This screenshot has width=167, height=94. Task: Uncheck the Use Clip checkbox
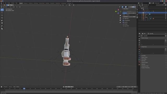123,22
